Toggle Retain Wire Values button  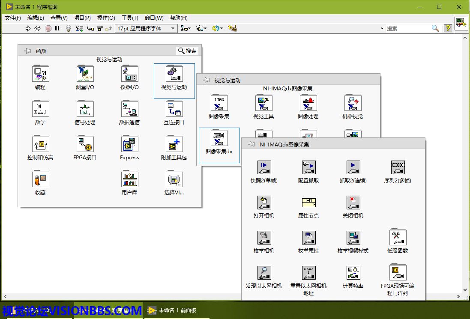click(x=79, y=28)
